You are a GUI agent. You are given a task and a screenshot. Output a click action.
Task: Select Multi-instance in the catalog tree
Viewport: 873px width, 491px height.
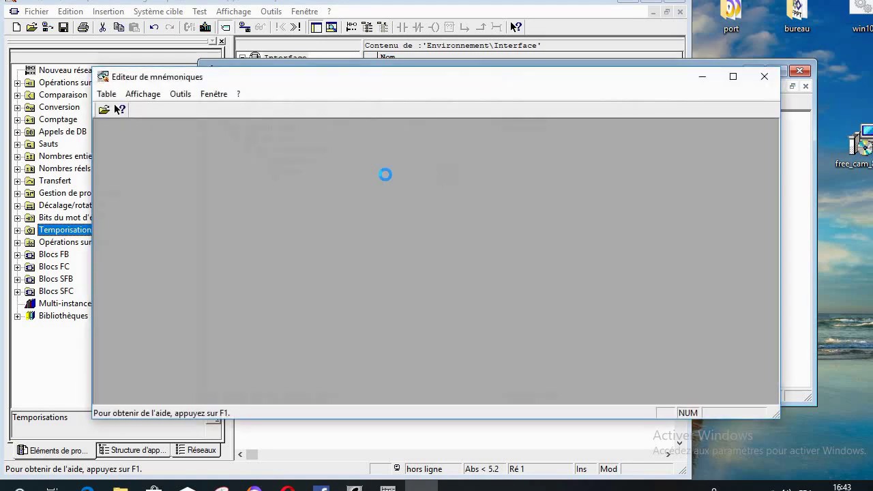coord(65,303)
